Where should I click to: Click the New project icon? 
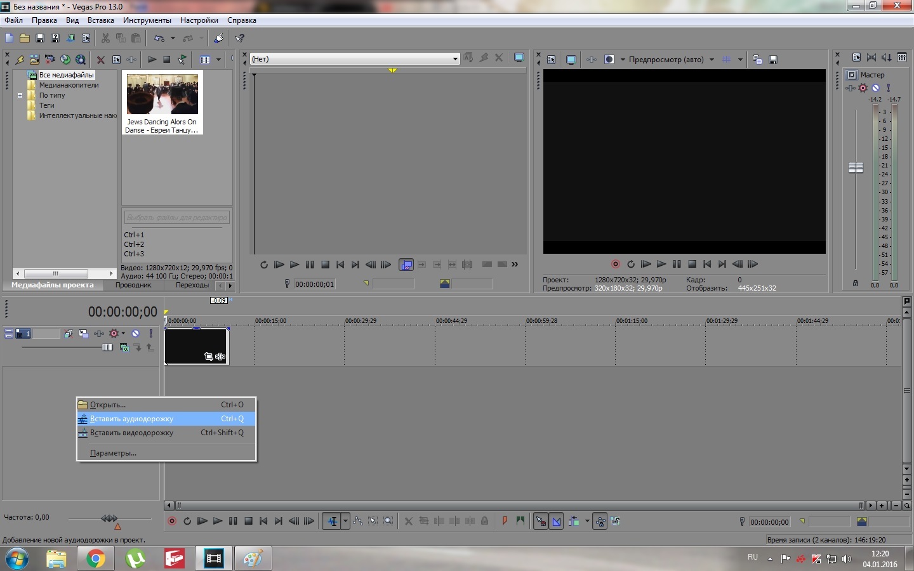(x=10, y=38)
